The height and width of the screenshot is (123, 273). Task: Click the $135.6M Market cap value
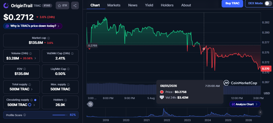(36, 43)
